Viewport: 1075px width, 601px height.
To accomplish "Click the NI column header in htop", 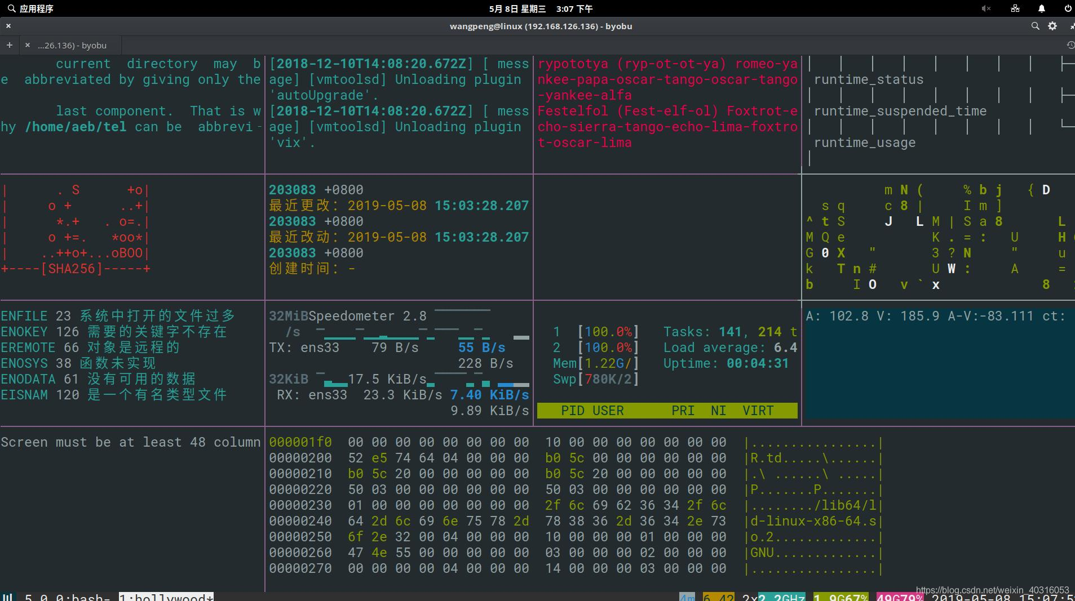I will pyautogui.click(x=718, y=411).
